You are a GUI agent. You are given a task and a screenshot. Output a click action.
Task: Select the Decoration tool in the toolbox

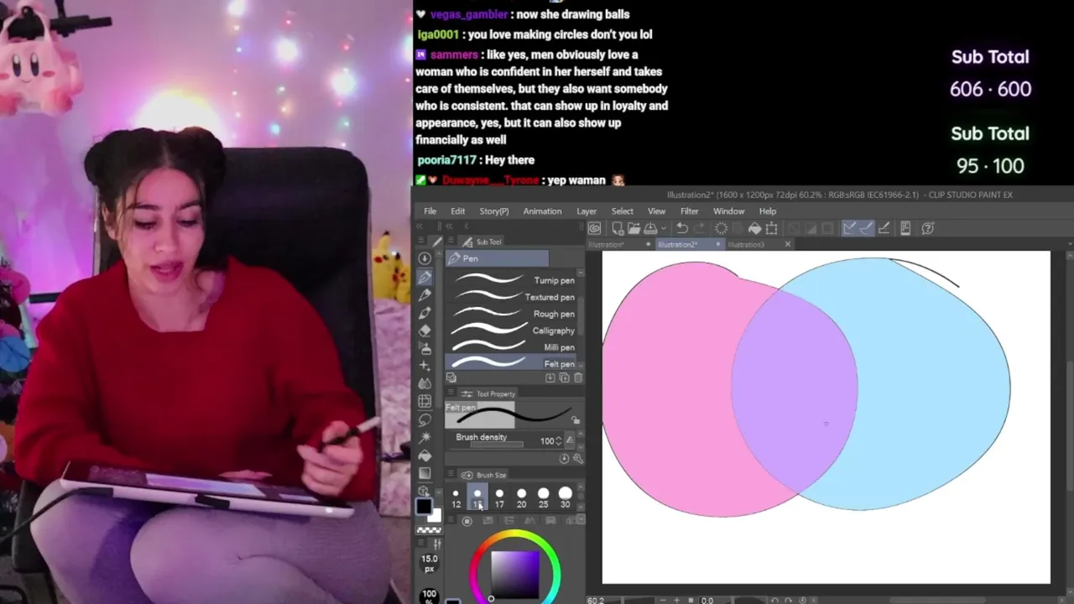[425, 366]
